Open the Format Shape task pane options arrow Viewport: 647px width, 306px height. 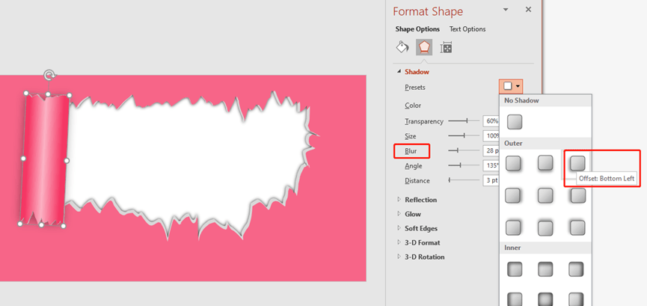[505, 10]
